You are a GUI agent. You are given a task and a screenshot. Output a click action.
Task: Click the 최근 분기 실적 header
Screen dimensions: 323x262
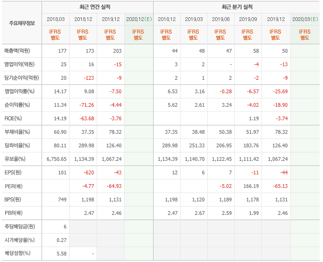point(237,7)
